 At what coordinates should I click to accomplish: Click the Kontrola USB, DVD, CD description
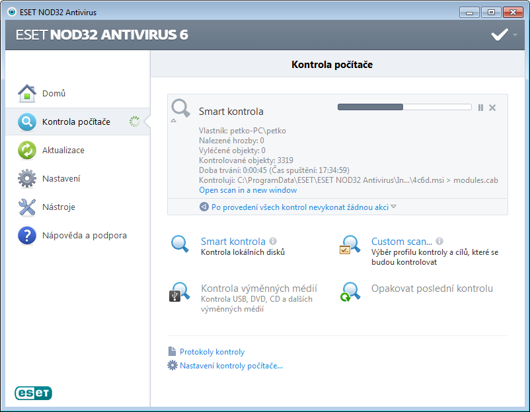(x=256, y=304)
